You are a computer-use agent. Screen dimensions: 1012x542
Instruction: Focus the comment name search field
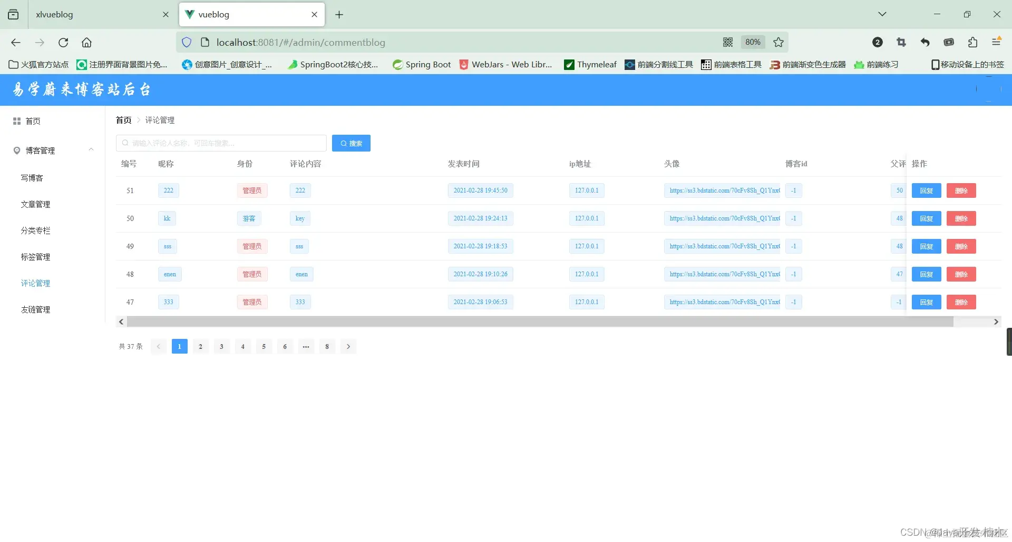(221, 143)
